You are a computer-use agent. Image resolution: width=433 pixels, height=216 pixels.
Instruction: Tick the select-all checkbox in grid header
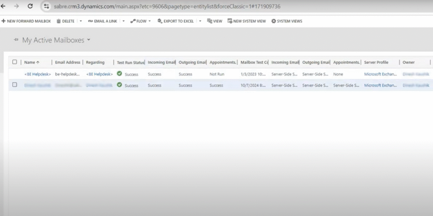coord(15,62)
